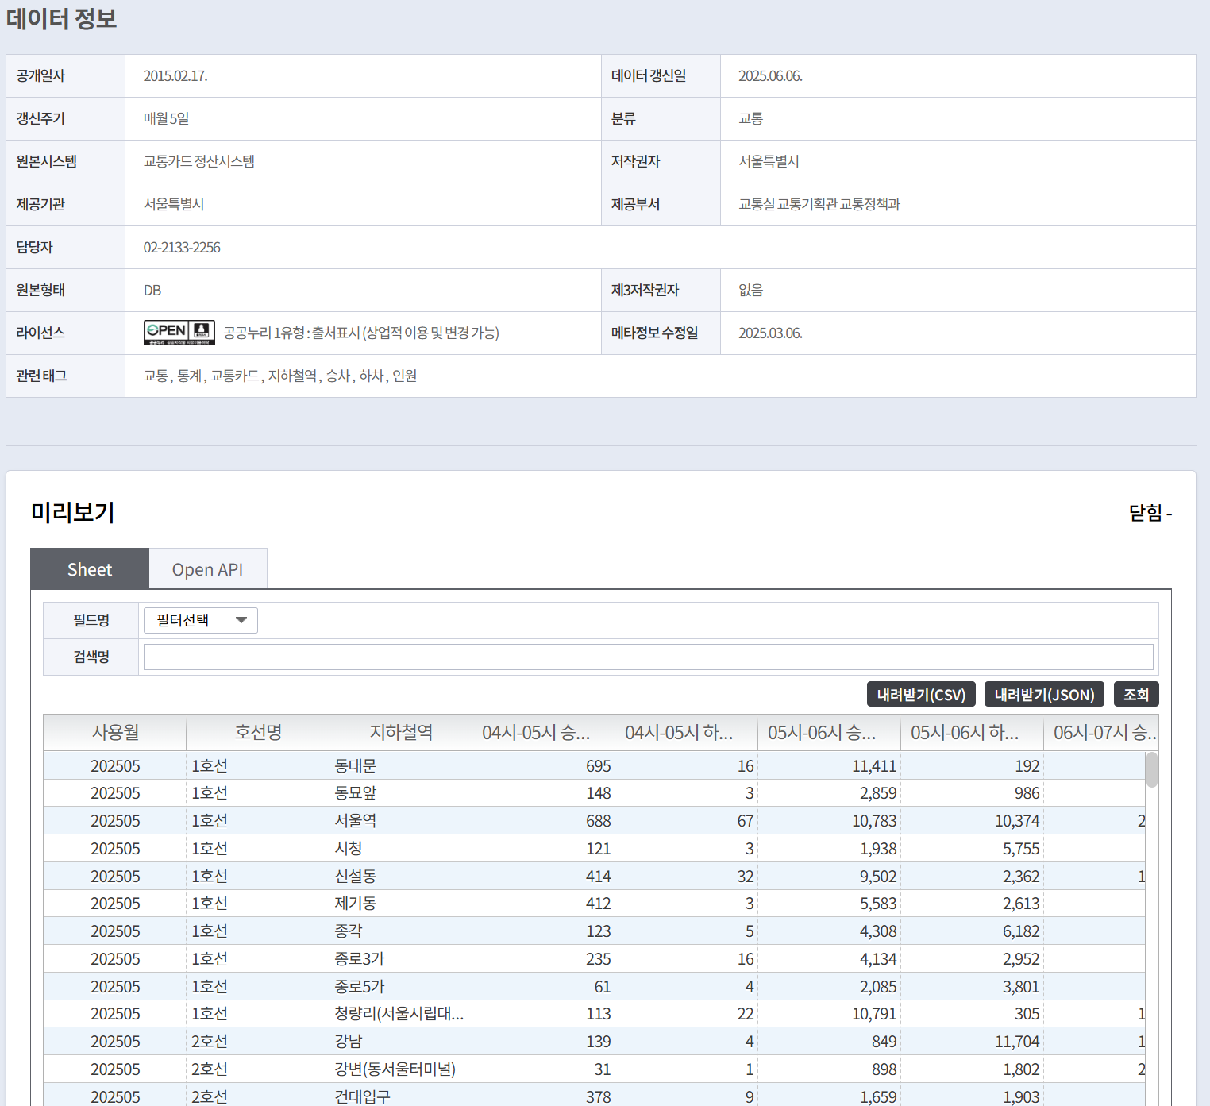Image resolution: width=1210 pixels, height=1106 pixels.
Task: Select the 시청 station cell
Action: tap(401, 848)
